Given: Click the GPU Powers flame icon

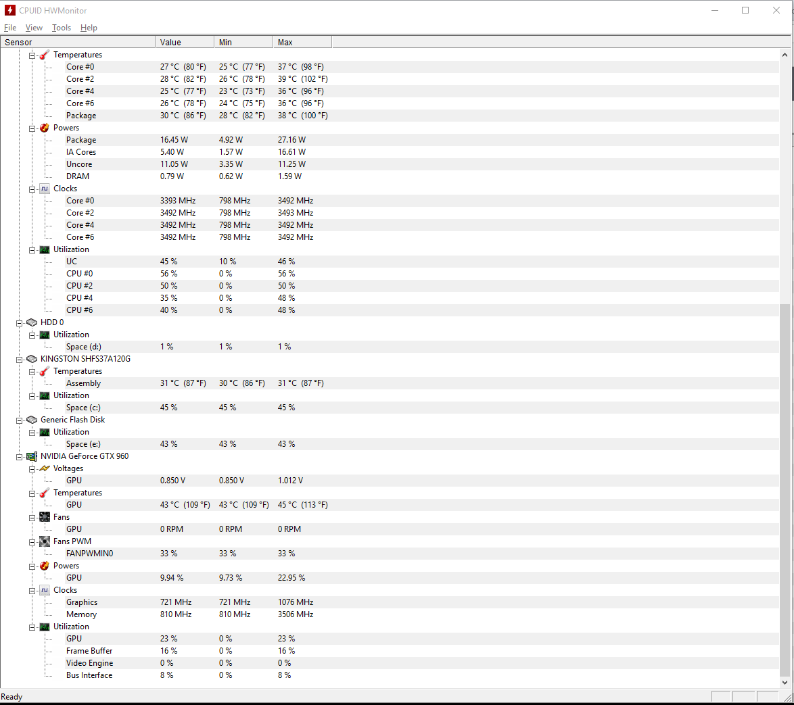Looking at the screenshot, I should tap(45, 565).
